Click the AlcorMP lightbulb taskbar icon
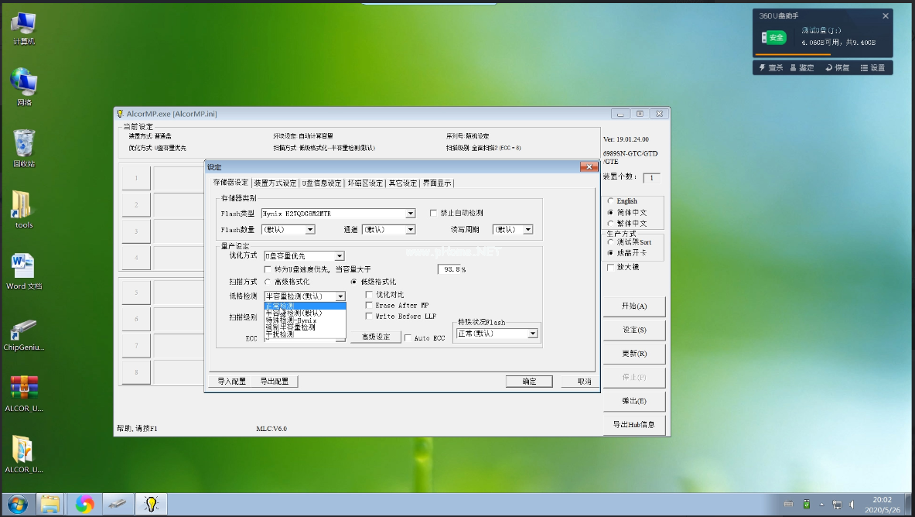This screenshot has height=517, width=915. coord(151,505)
